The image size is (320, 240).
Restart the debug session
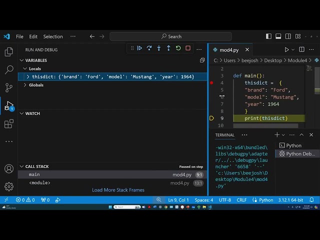178,48
